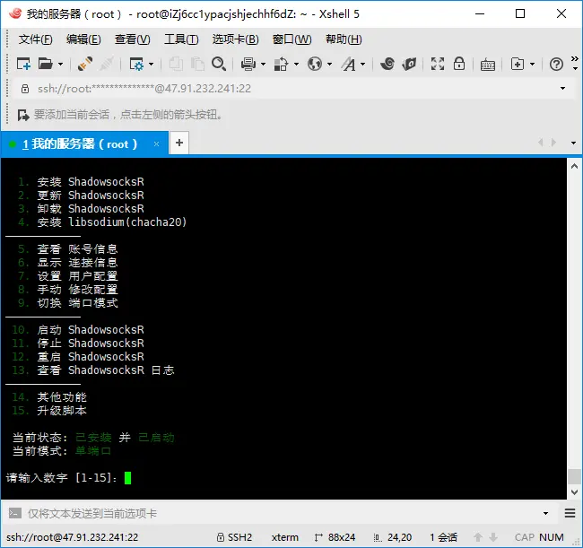Open the compose bar hamburger menu
583x548 pixels.
point(570,513)
